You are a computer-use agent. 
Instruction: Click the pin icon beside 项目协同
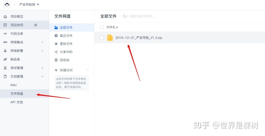[35, 25]
